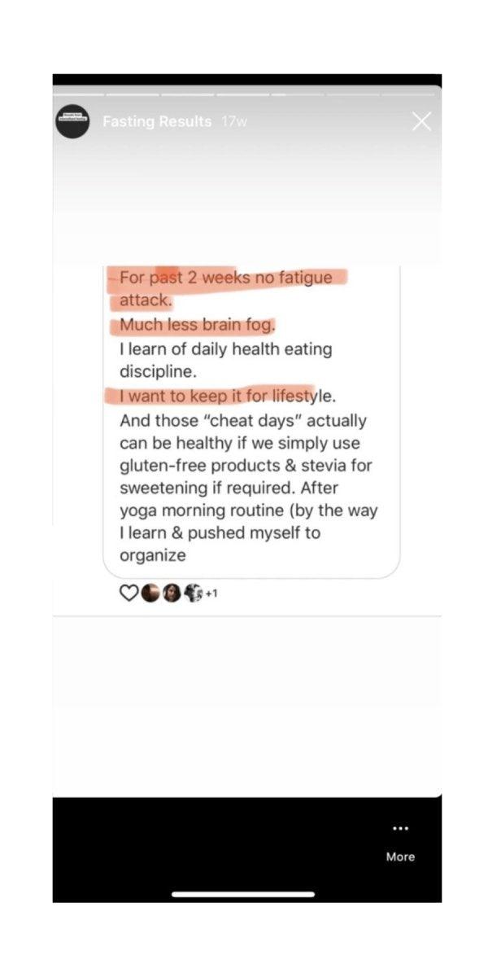The width and height of the screenshot is (488, 977).
Task: Tap the "yoga morning routine" line
Action: pos(248,511)
